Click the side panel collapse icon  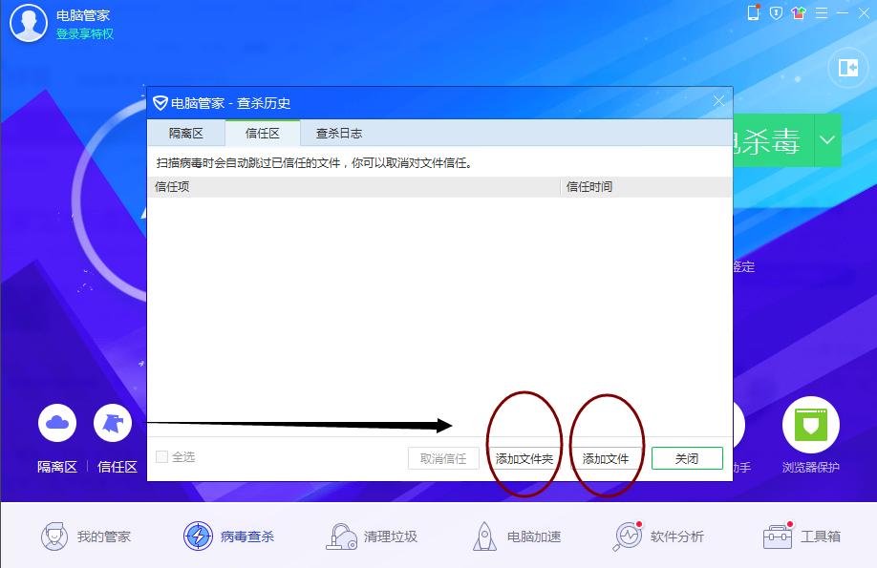pos(847,67)
